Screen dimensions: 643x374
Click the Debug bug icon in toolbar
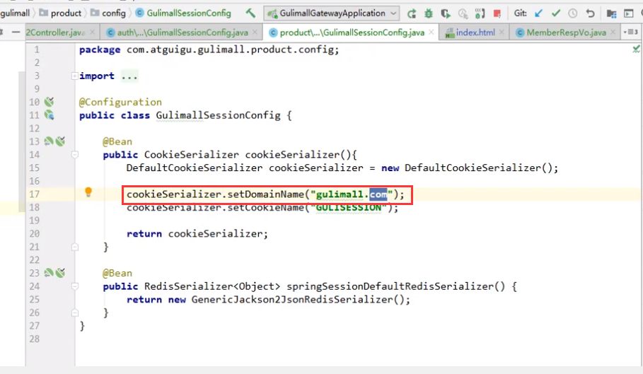click(x=429, y=13)
